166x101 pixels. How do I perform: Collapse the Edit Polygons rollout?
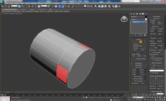click(139, 65)
